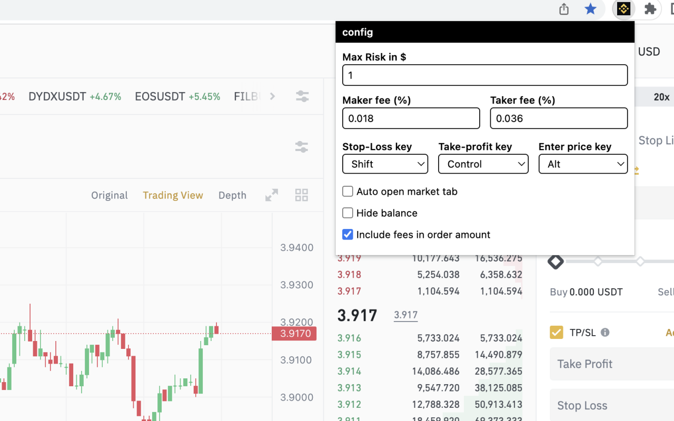
Task: Click the browser share icon
Action: [x=563, y=9]
